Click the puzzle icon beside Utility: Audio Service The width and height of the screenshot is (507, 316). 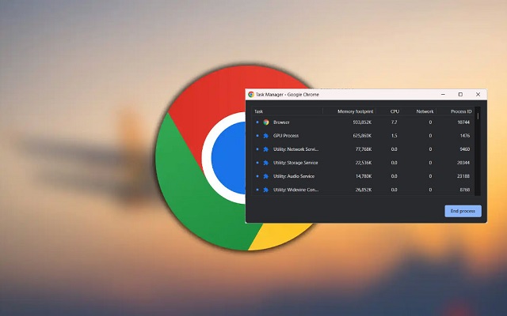266,176
